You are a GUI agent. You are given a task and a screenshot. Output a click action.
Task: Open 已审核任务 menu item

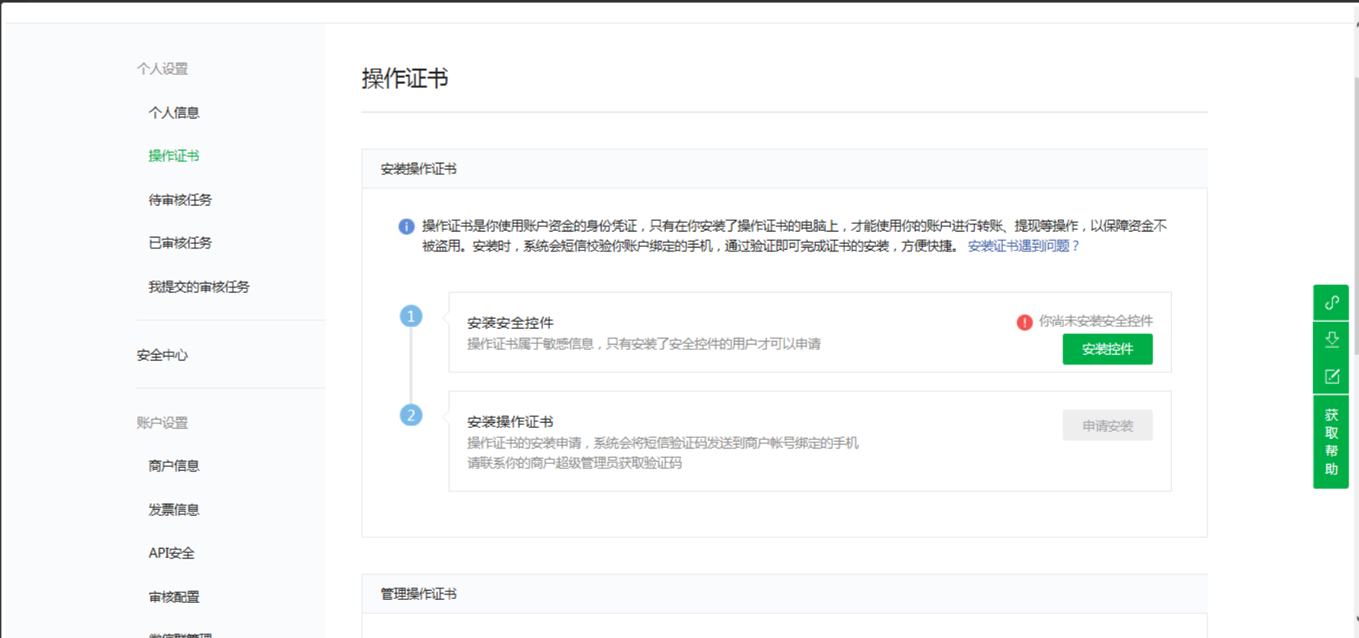(180, 243)
